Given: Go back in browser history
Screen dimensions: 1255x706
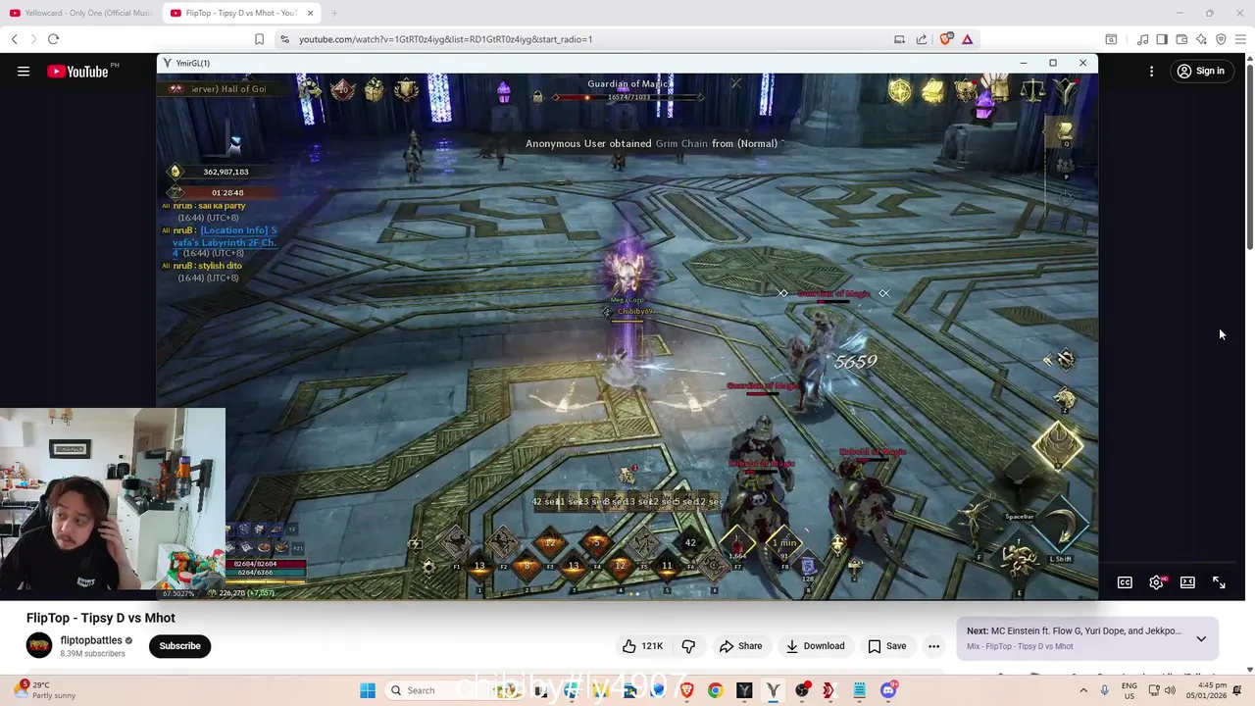Looking at the screenshot, I should [x=14, y=39].
